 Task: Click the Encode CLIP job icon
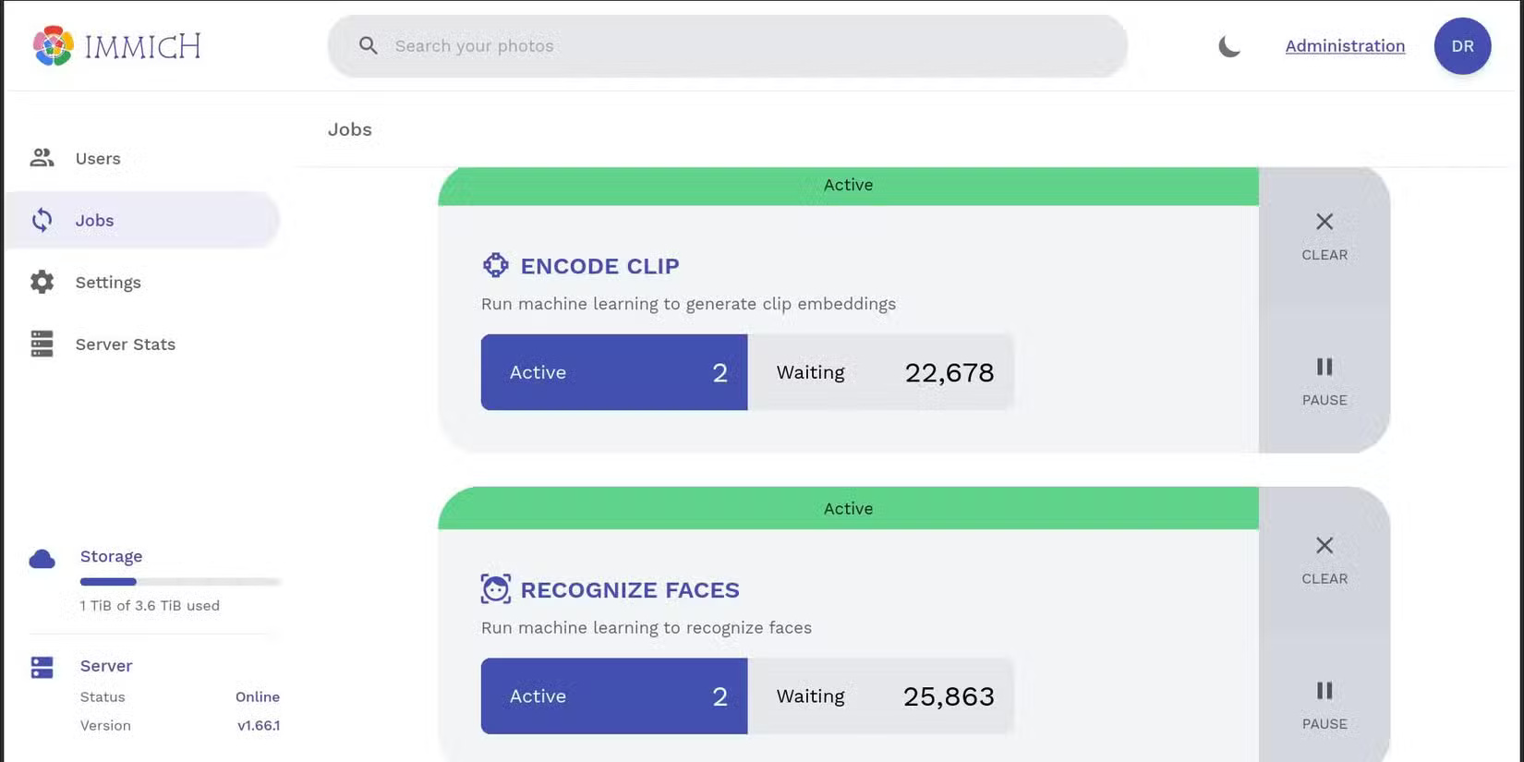pos(496,266)
